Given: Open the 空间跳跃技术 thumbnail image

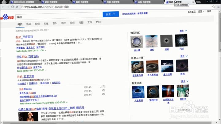Looking at the screenshot, I should click(168, 91).
